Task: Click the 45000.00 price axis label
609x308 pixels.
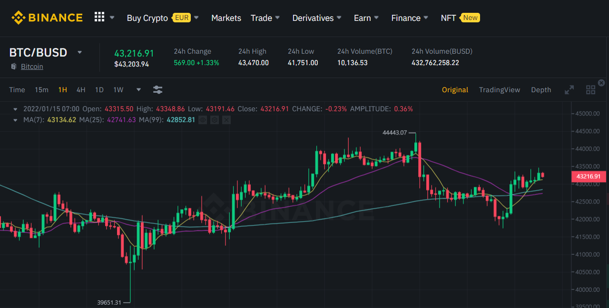Action: 587,114
